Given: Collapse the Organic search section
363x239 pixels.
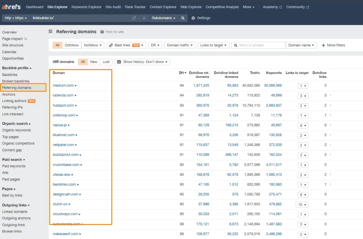Looking at the screenshot, I should click(16, 123).
